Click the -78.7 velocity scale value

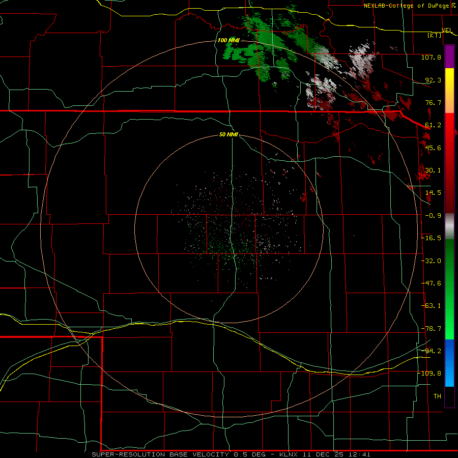431,329
